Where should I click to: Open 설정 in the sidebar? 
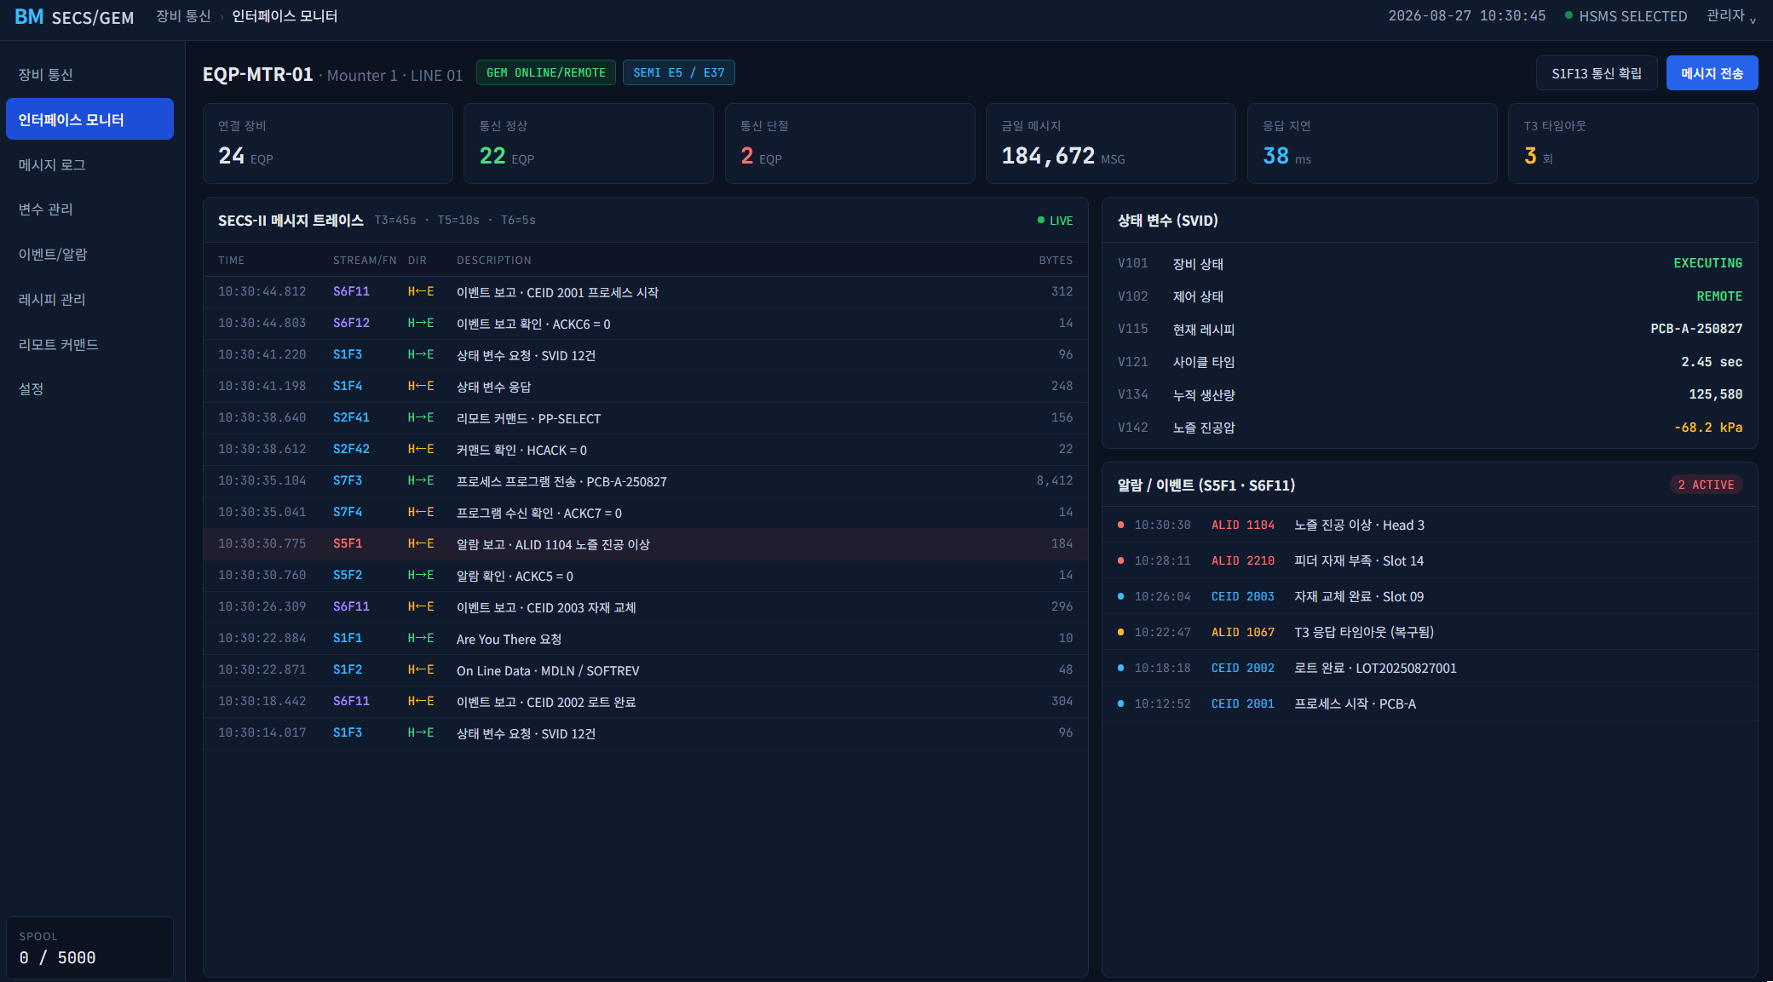coord(89,389)
